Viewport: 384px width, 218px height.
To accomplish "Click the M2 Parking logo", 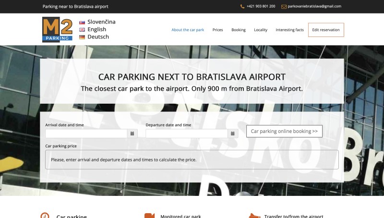I will click(x=57, y=30).
